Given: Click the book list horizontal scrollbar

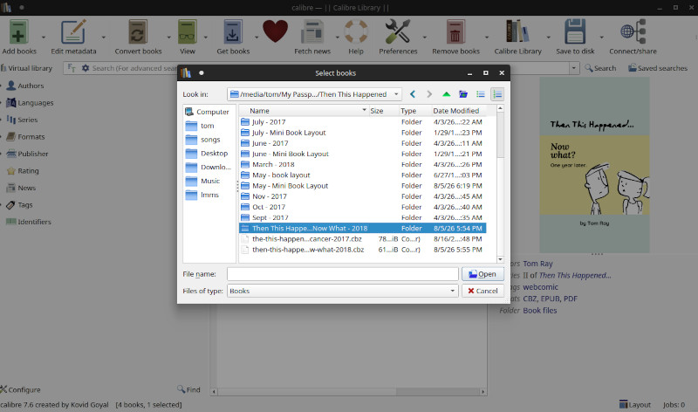Looking at the screenshot, I should click(348, 392).
